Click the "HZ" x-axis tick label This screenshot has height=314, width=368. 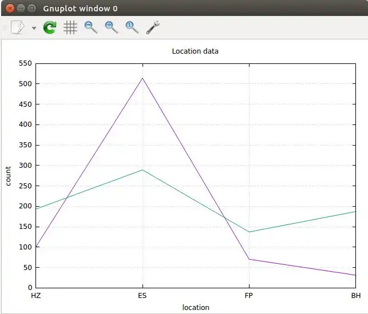coord(35,296)
